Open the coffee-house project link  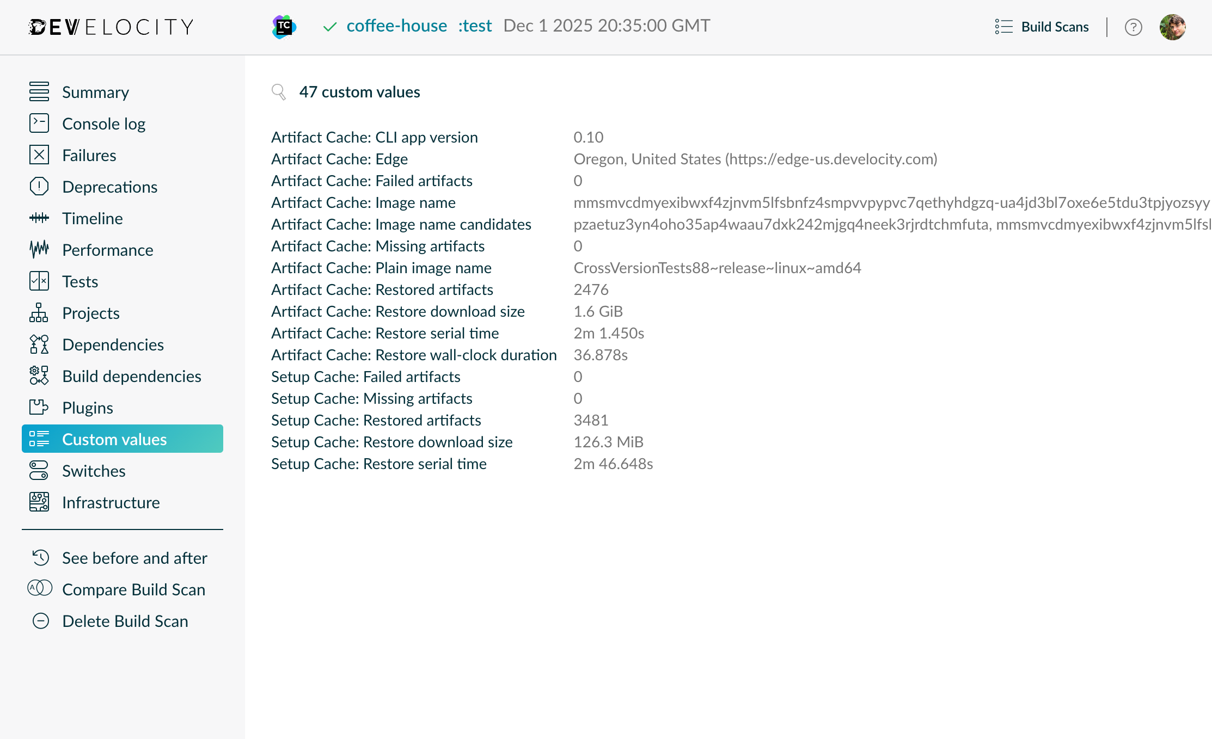tap(397, 26)
